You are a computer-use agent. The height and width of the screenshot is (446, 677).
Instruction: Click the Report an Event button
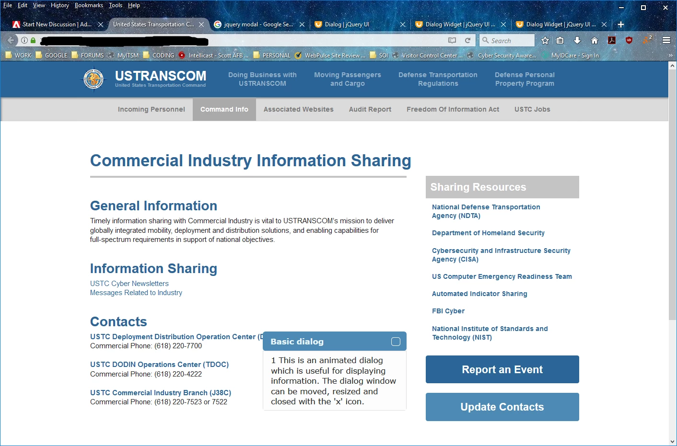[x=502, y=369]
